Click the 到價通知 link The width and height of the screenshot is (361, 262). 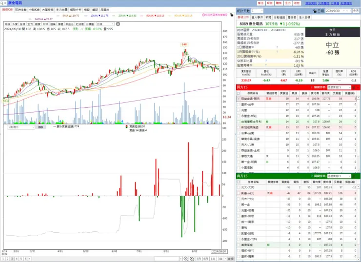pos(346,3)
